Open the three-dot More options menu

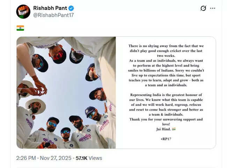[x=213, y=8]
